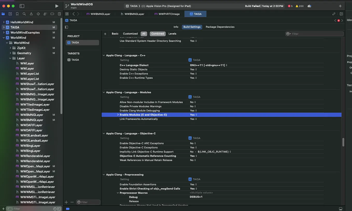Toggle Enable Objective-C Exceptions value

point(193,147)
